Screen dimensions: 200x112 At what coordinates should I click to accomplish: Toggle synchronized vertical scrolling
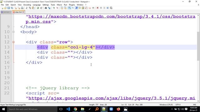pos(62,8)
